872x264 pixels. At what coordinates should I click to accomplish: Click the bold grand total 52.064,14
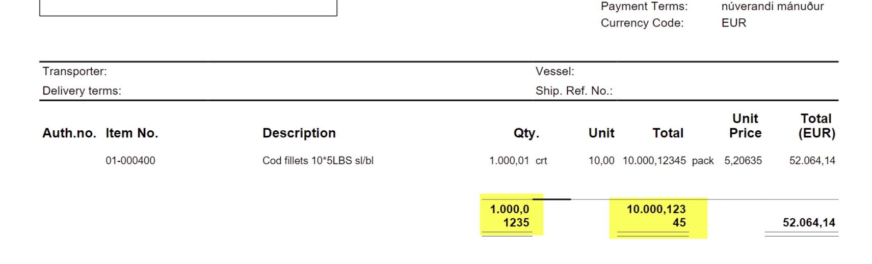click(809, 223)
